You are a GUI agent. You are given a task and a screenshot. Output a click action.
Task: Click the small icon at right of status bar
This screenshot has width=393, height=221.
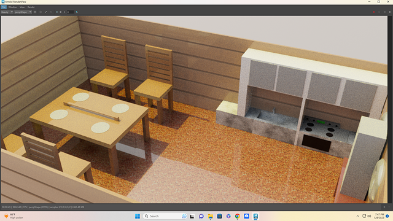click(384, 207)
